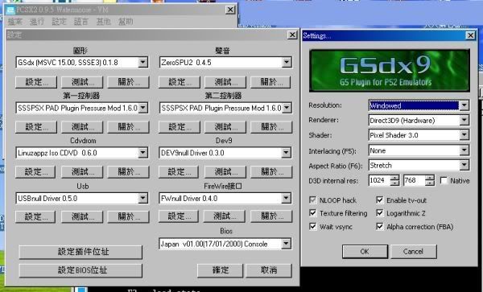The image size is (483, 292).
Task: Open the 設定 menu in PCSX2 window
Action: coord(59,22)
